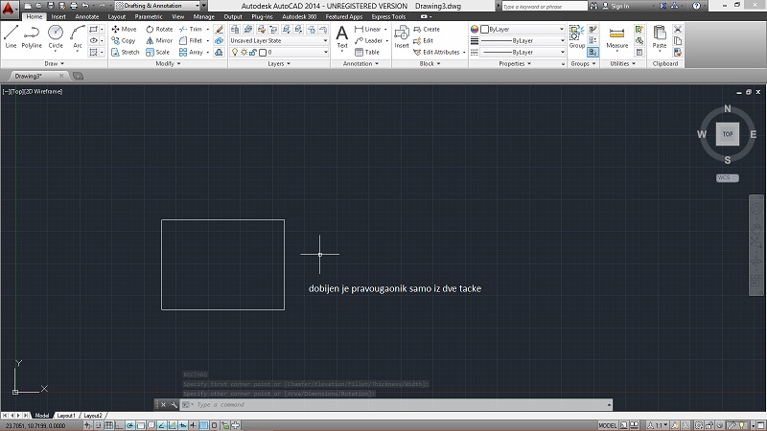
Task: Click the Rotate tool
Action: [x=159, y=29]
